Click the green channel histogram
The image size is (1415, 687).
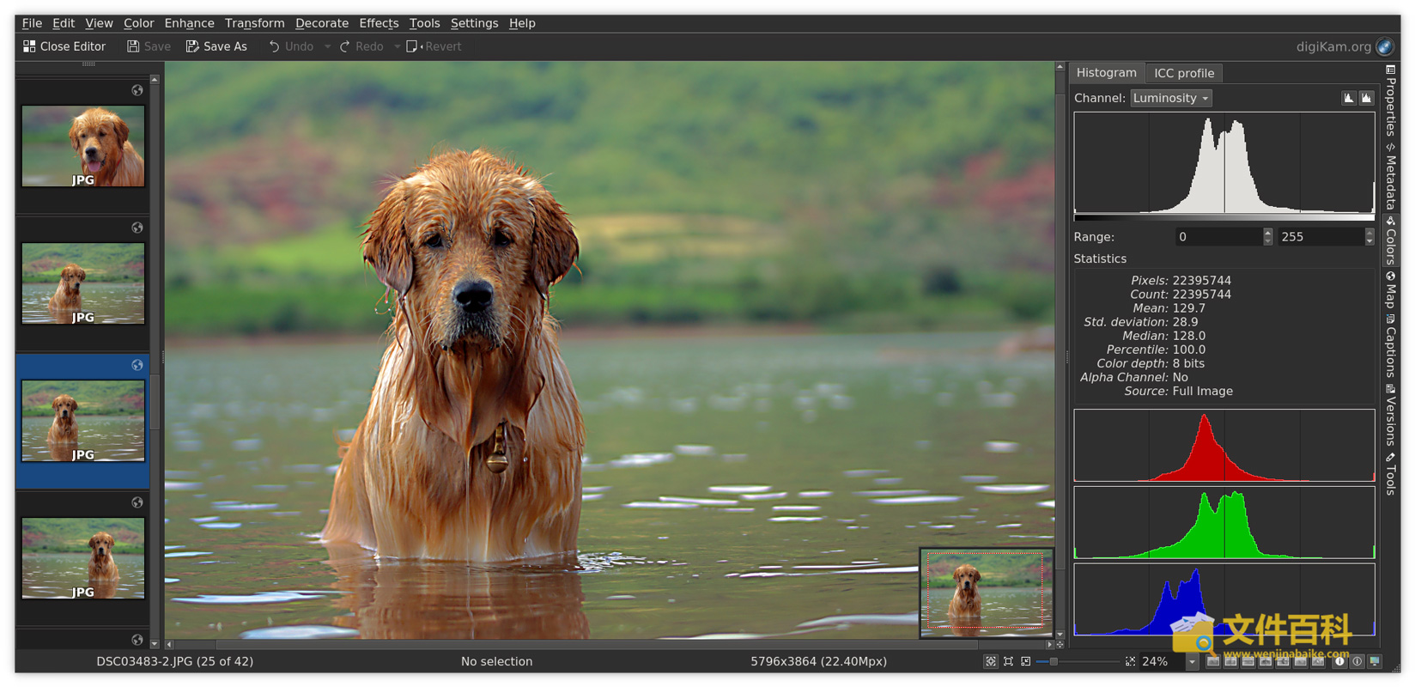[1224, 522]
